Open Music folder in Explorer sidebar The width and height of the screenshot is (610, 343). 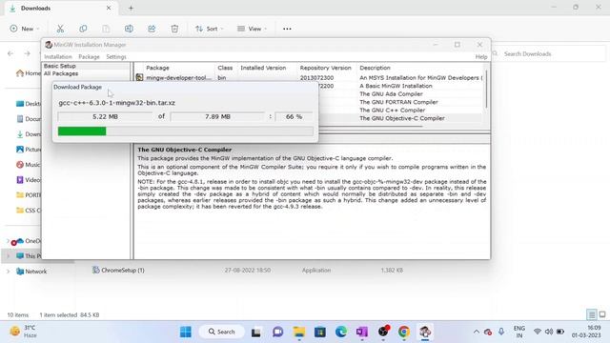(29, 165)
